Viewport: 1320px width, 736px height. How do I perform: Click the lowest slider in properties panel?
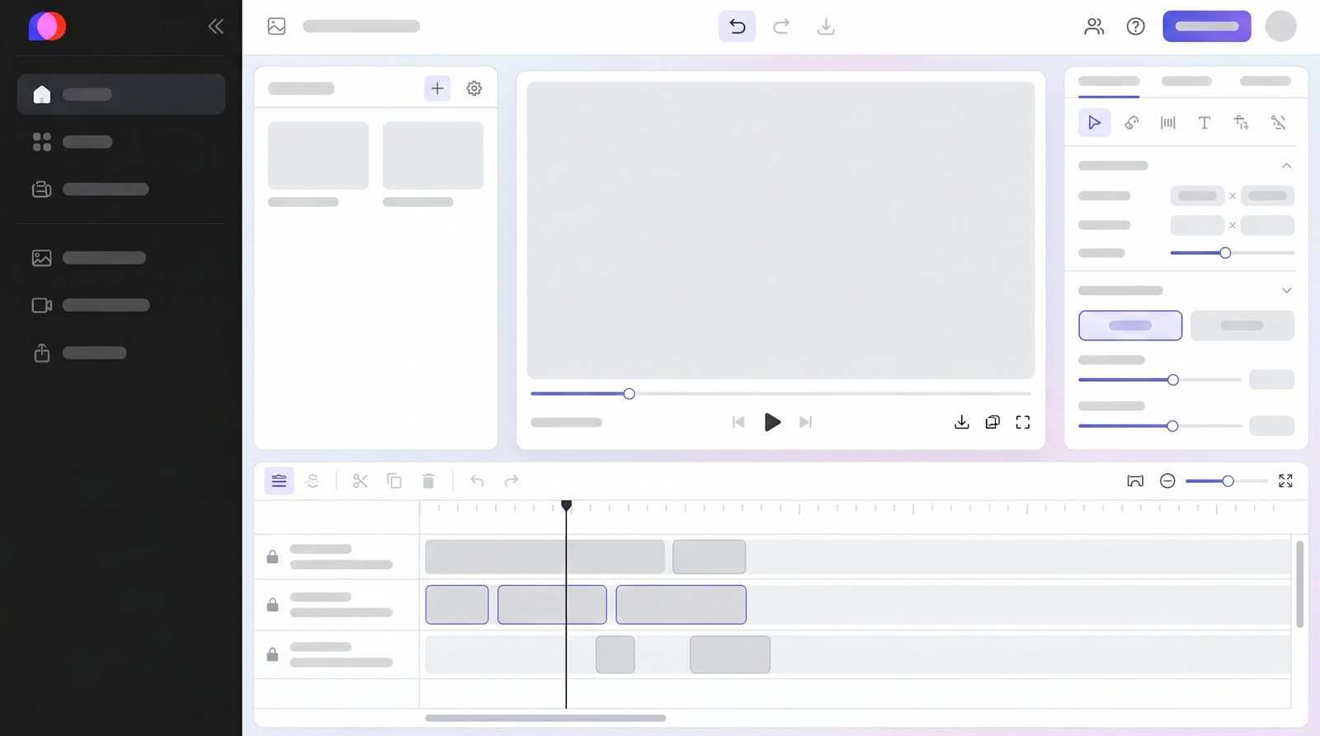pos(1160,426)
